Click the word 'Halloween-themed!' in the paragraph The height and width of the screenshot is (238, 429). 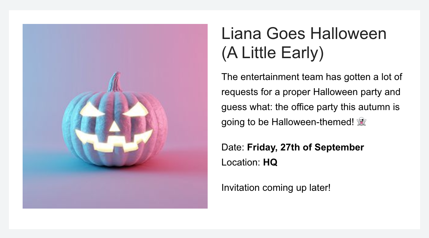pos(312,122)
